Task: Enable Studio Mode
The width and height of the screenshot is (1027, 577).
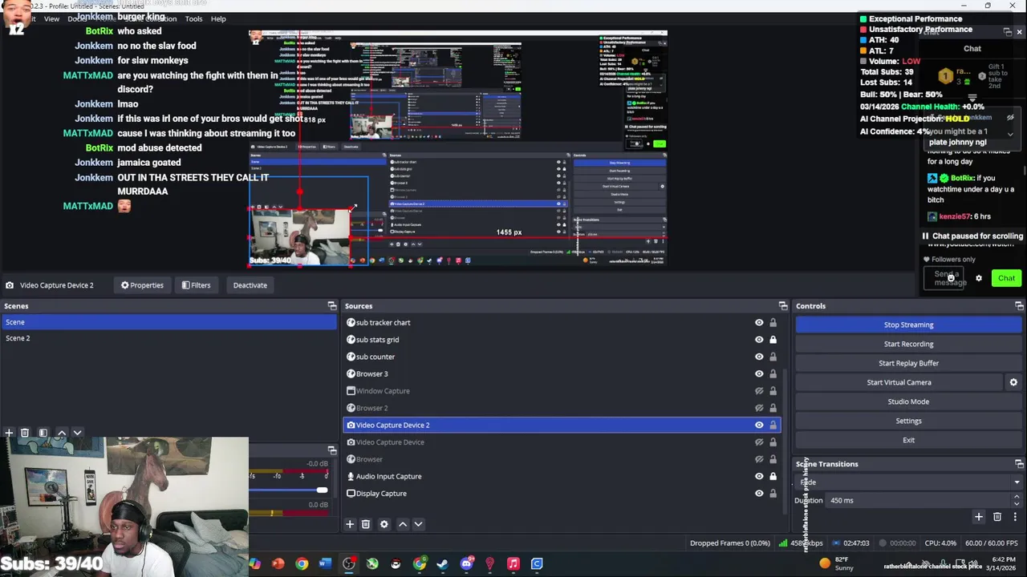Action: coord(909,401)
